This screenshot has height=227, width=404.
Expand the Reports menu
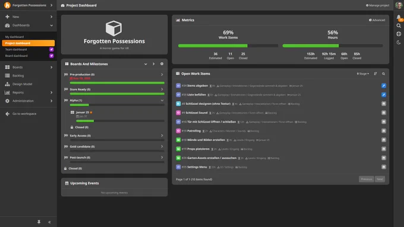[51, 92]
